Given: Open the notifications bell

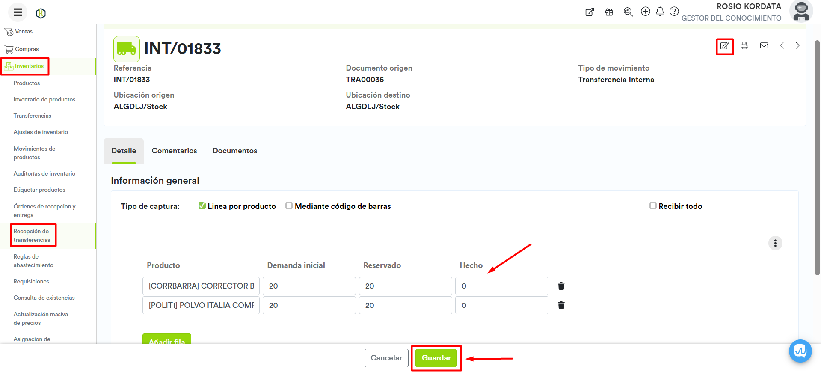Looking at the screenshot, I should tap(660, 12).
